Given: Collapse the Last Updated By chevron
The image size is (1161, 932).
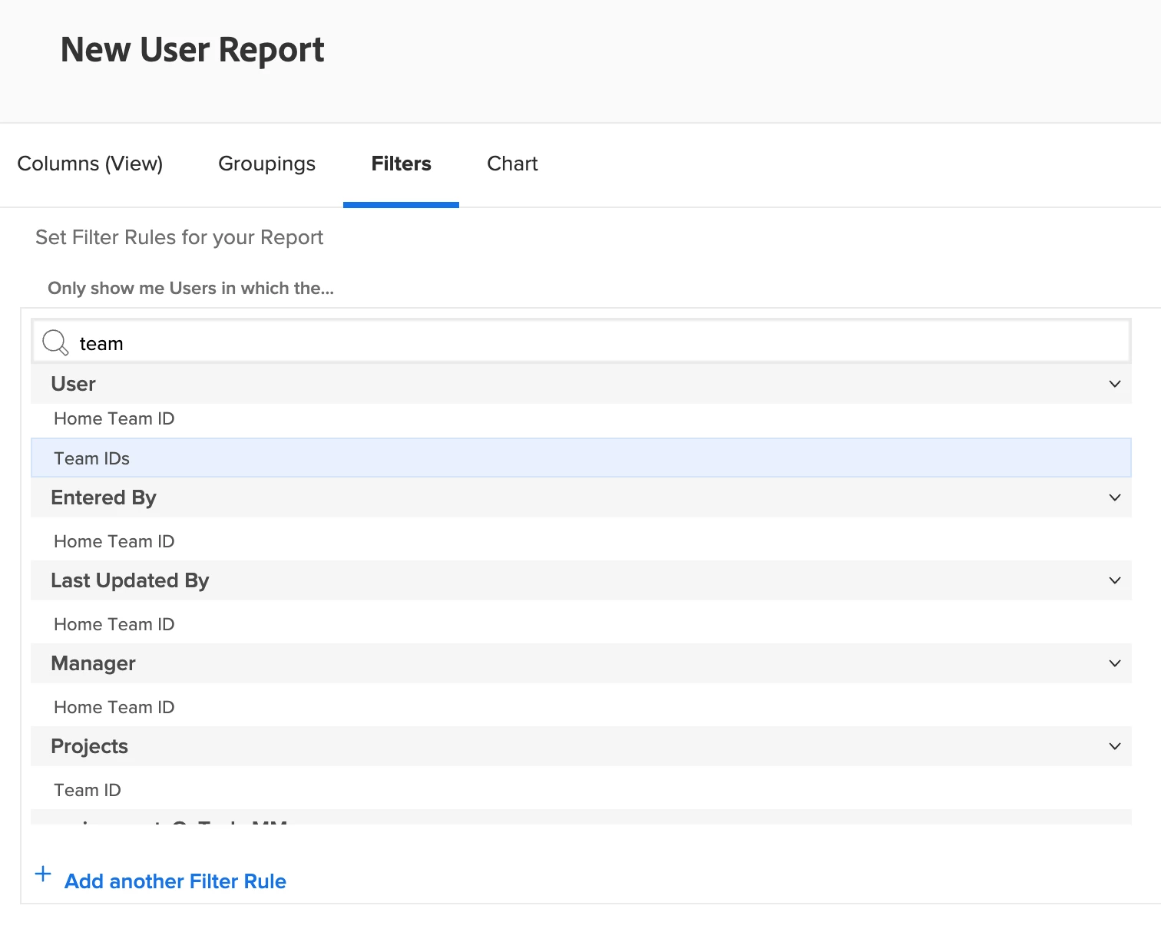Looking at the screenshot, I should tap(1115, 580).
